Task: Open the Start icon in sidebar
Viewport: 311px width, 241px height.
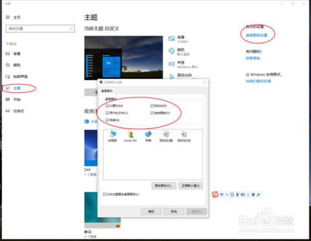Action: click(x=8, y=100)
